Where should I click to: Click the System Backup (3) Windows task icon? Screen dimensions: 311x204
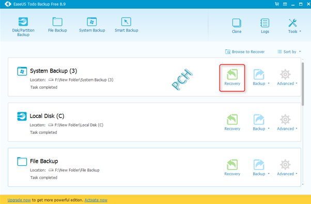22,71
